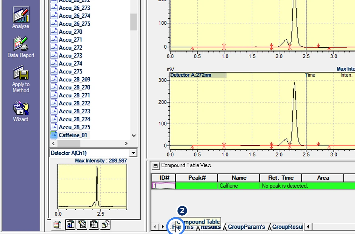Click the Ret. Time column header
Viewport: 355px width, 234px height.
coord(281,178)
